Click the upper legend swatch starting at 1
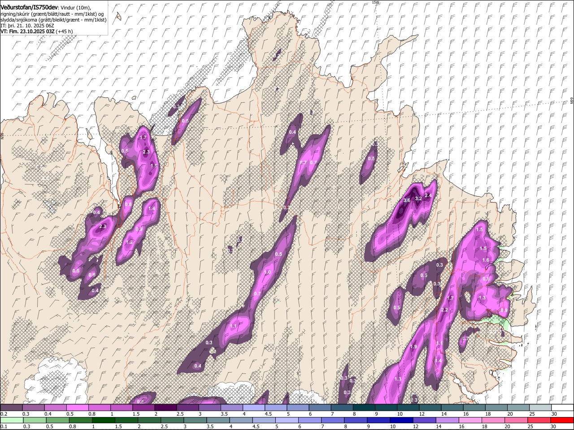 [x=122, y=407]
